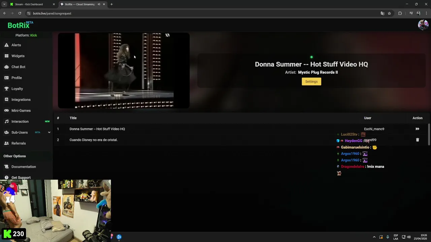Image resolution: width=431 pixels, height=242 pixels.
Task: Open the media control icon in toolbar
Action: click(411, 13)
